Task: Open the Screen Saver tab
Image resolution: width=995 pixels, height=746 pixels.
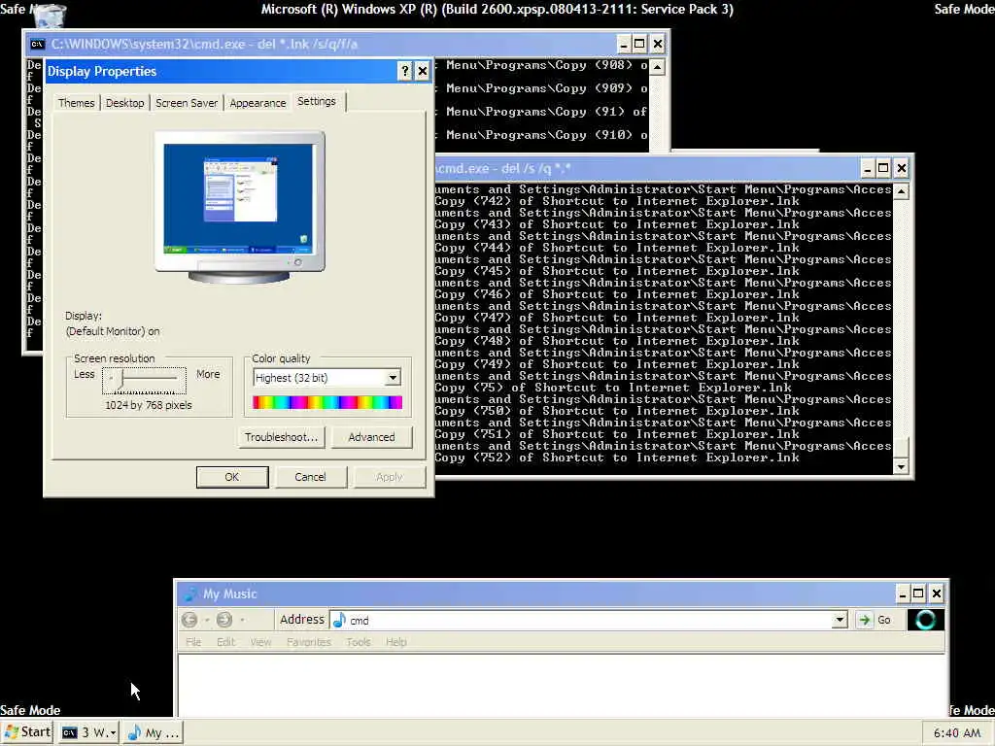Action: [187, 103]
